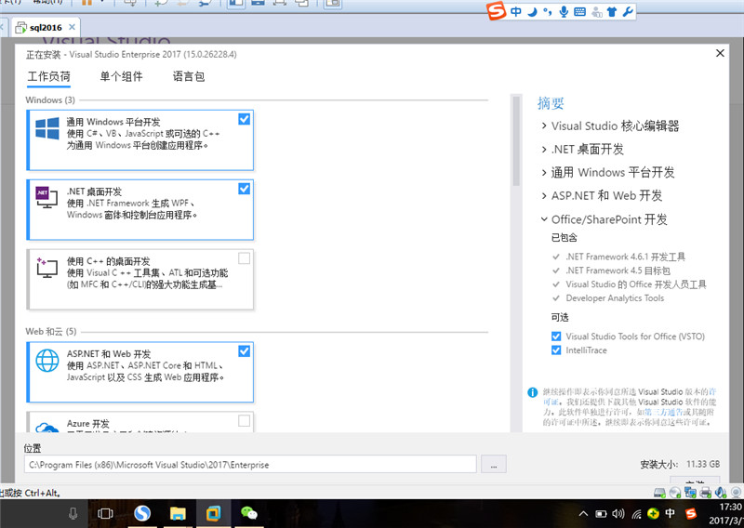Uncheck Visual Studio Tools for Office (VSTO)
This screenshot has height=528, width=744.
click(x=556, y=337)
